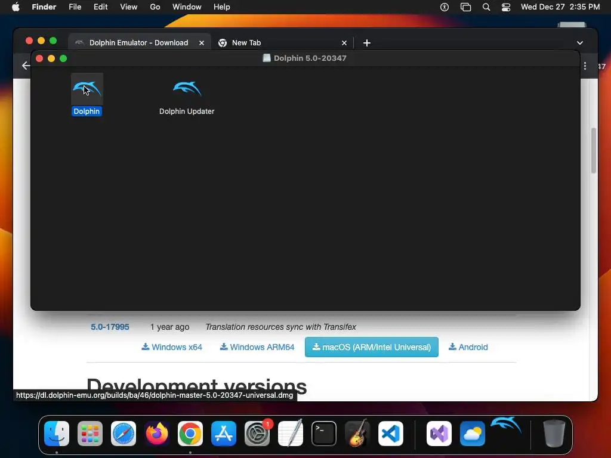
Task: Open the 5.0-17995 version link
Action: pyautogui.click(x=110, y=327)
